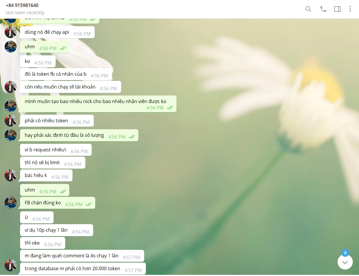Select message 'thì nó sẽ bị limit'
This screenshot has height=276, width=359.
[53, 163]
